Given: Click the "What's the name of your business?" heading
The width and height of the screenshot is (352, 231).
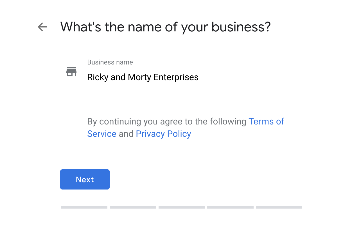Looking at the screenshot, I should pyautogui.click(x=165, y=27).
